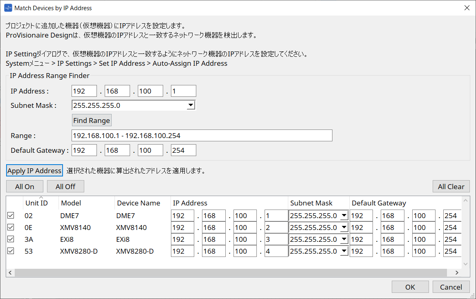Click the EXi8 model cell
This screenshot has height=299, width=476.
coord(67,239)
